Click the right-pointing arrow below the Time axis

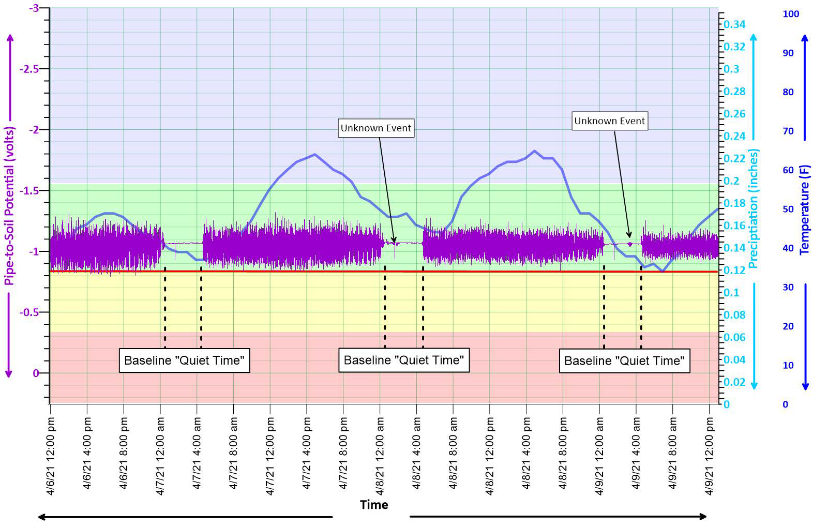(x=559, y=516)
